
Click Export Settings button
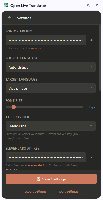tap(35, 191)
